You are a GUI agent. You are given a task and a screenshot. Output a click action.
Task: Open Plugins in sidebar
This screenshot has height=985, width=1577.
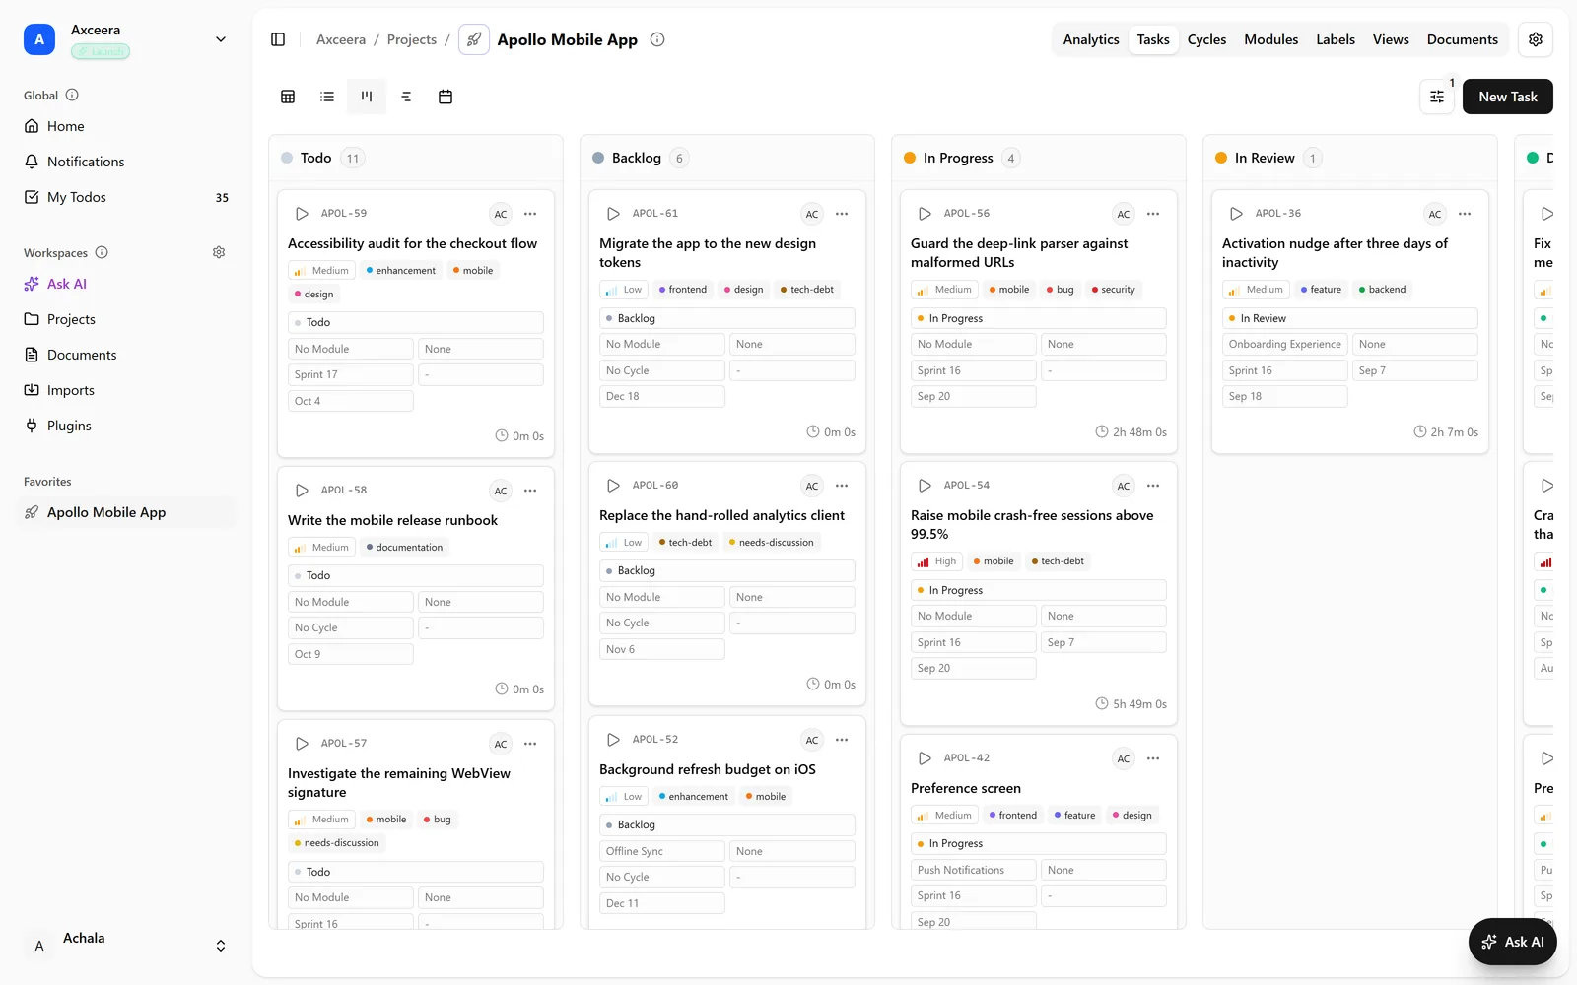click(x=126, y=426)
